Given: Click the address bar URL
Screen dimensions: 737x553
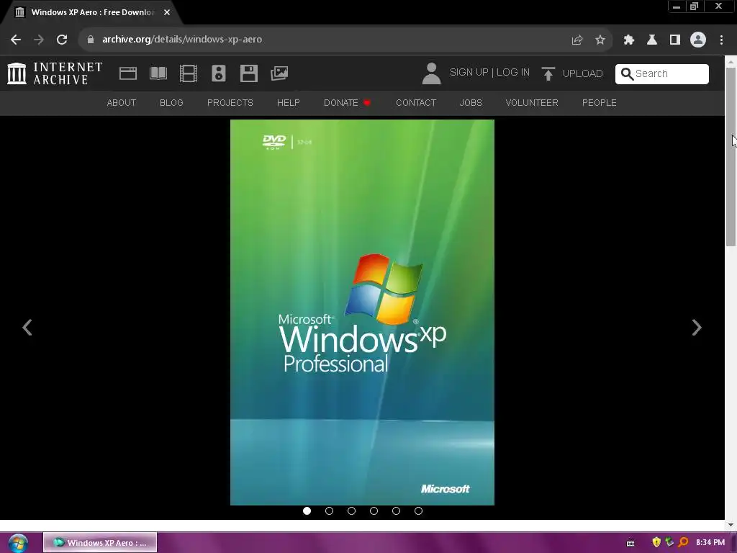Looking at the screenshot, I should 182,40.
